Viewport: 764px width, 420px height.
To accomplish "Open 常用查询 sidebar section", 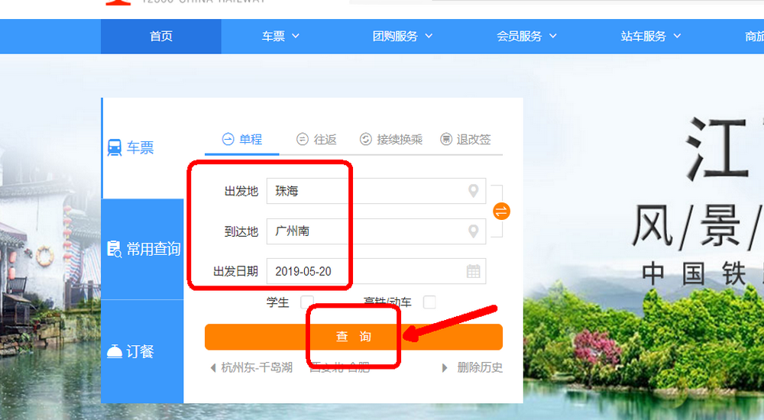I will (x=142, y=249).
